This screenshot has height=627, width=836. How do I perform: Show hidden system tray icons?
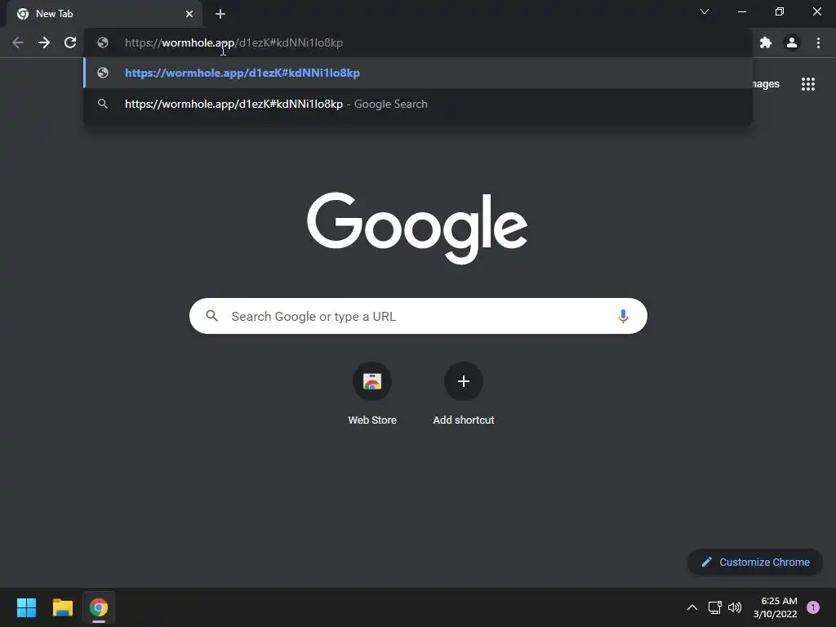pos(692,607)
